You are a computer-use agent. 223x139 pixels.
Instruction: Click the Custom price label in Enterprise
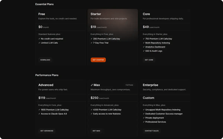click(x=149, y=98)
